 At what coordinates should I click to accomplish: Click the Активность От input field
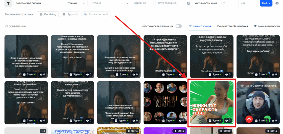(228, 3)
